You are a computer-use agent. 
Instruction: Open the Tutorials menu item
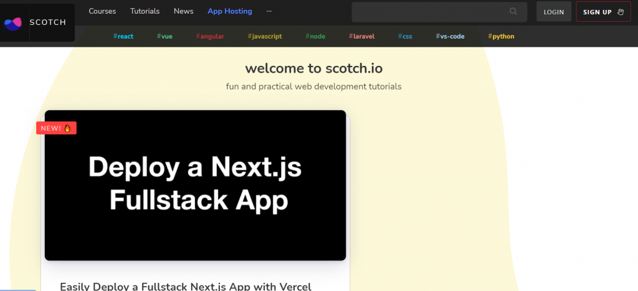coord(145,11)
